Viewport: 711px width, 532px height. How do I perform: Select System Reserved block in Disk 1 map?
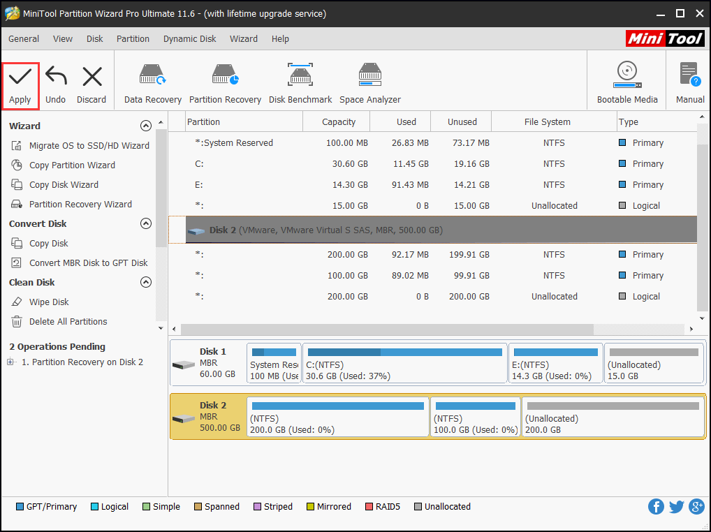pos(274,364)
